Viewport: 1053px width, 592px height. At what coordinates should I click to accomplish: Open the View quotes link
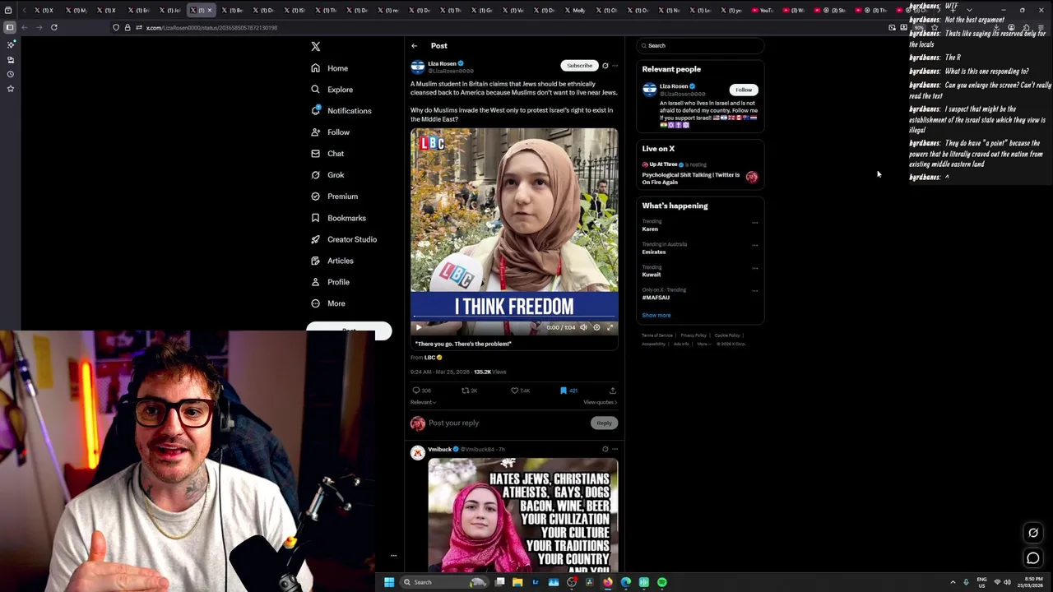click(x=600, y=402)
